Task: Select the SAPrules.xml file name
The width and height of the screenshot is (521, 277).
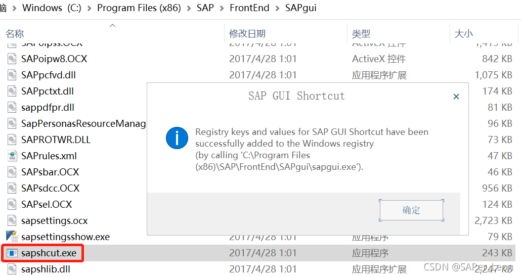Action: [49, 156]
